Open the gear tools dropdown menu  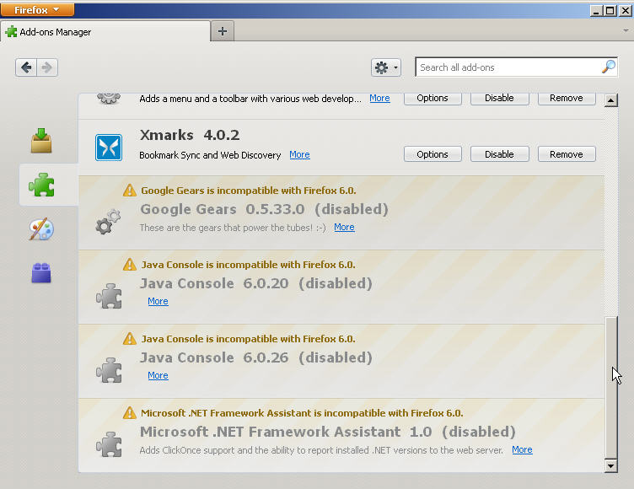click(x=385, y=67)
